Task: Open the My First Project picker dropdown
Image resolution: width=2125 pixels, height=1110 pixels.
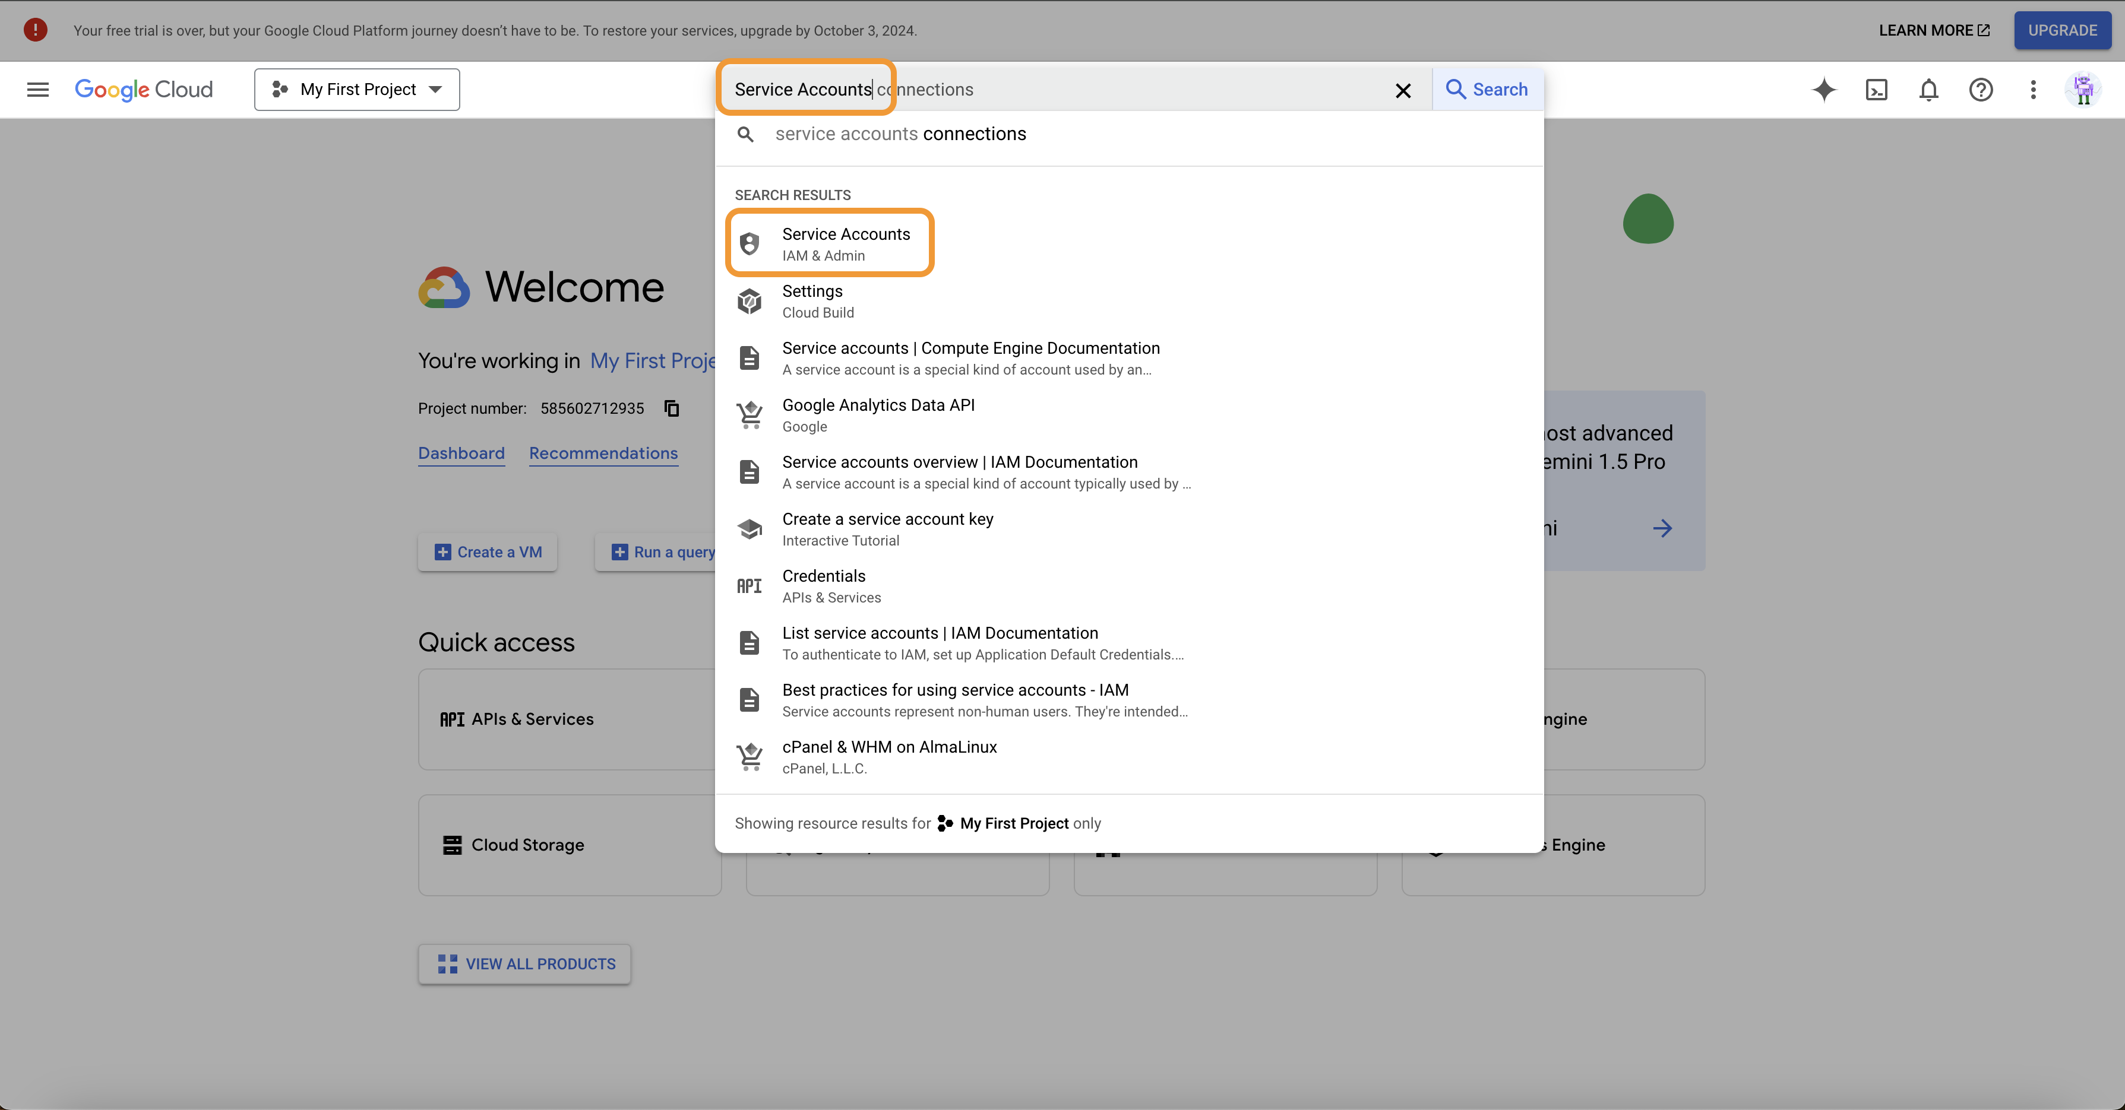Action: pyautogui.click(x=357, y=89)
